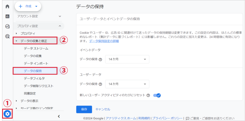Viewport: 245px width, 121px height.
Task: Click the キャンセル link
Action: 103,109
